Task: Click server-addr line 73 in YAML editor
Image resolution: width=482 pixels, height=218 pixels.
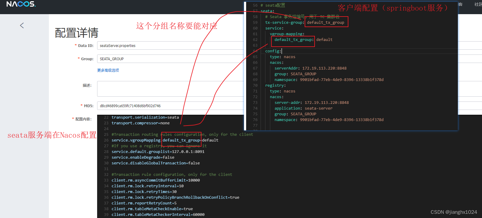Action: [x=312, y=103]
